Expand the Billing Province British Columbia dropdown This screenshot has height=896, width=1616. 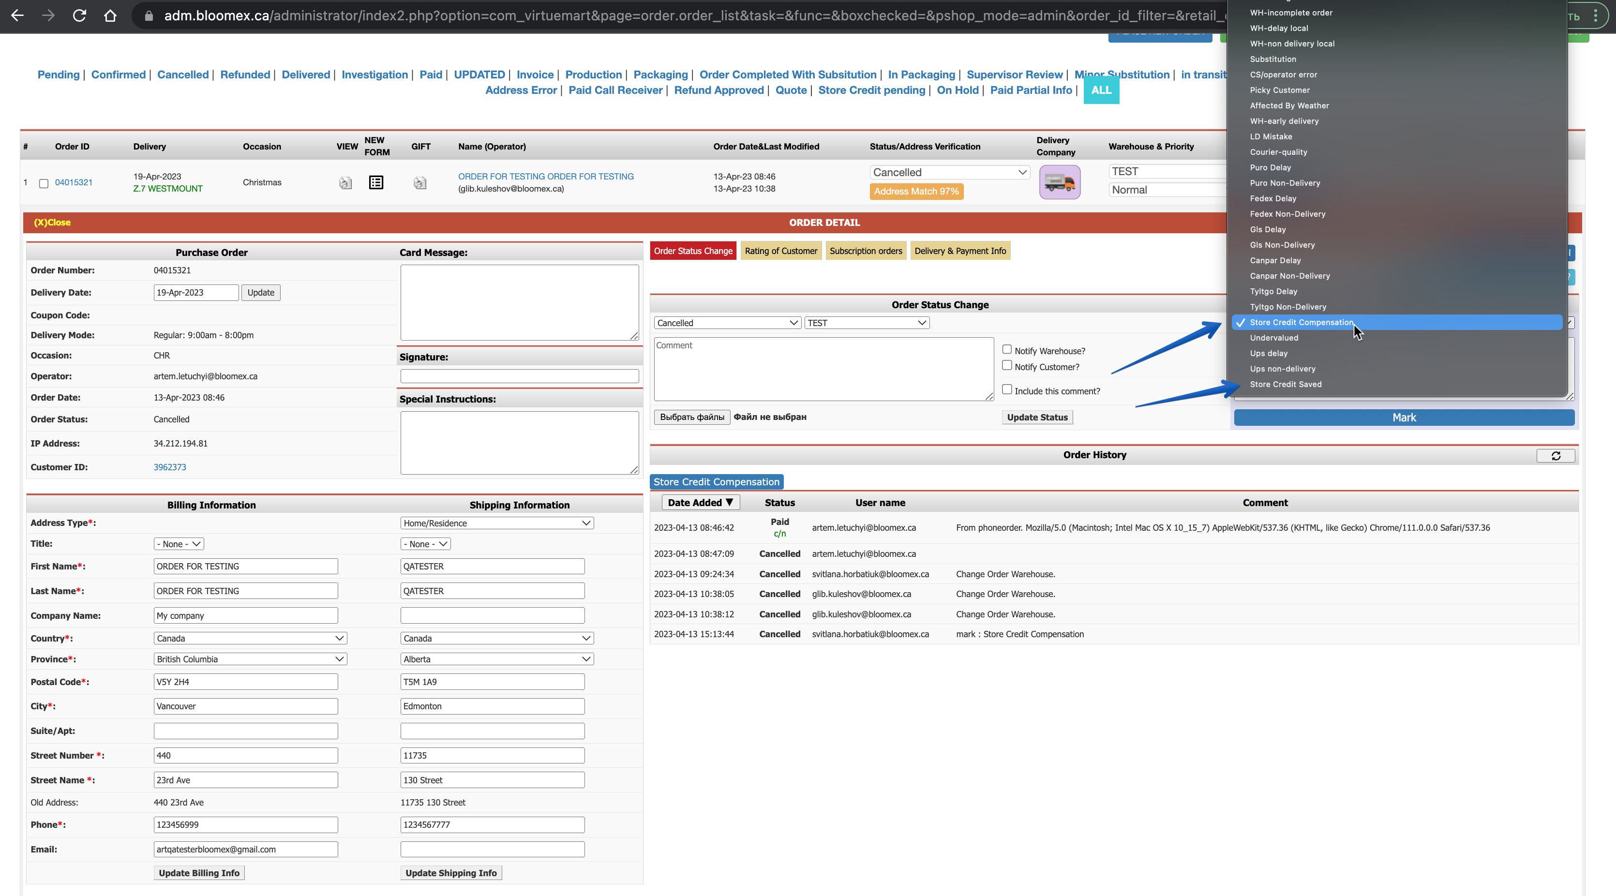250,659
